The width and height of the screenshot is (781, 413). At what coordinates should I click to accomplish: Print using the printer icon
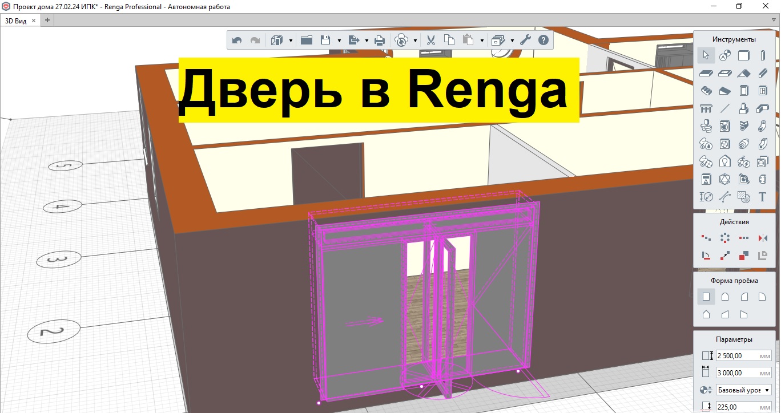[379, 41]
